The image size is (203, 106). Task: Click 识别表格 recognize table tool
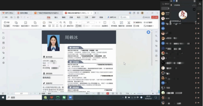129,24
